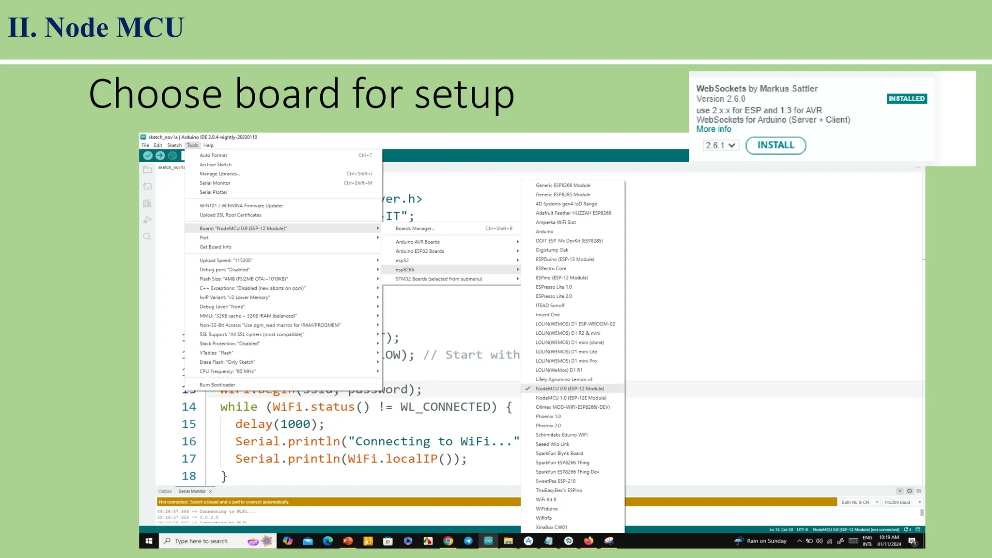Viewport: 992px width, 558px height.
Task: Select the checked NodeMCU 0.9 (ESP-12 Module) board
Action: point(573,388)
